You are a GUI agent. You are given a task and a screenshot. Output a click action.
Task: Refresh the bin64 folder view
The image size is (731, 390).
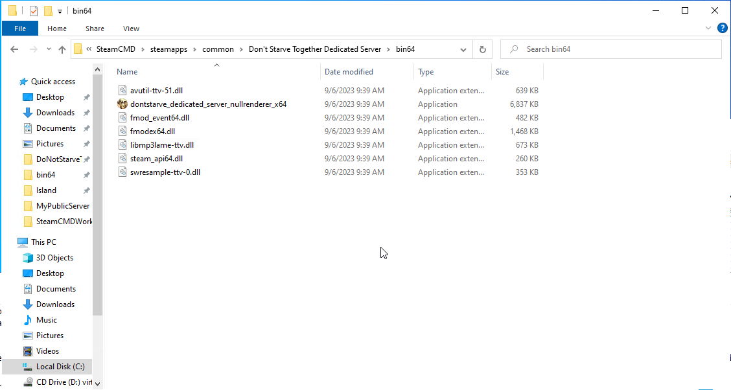tap(481, 49)
